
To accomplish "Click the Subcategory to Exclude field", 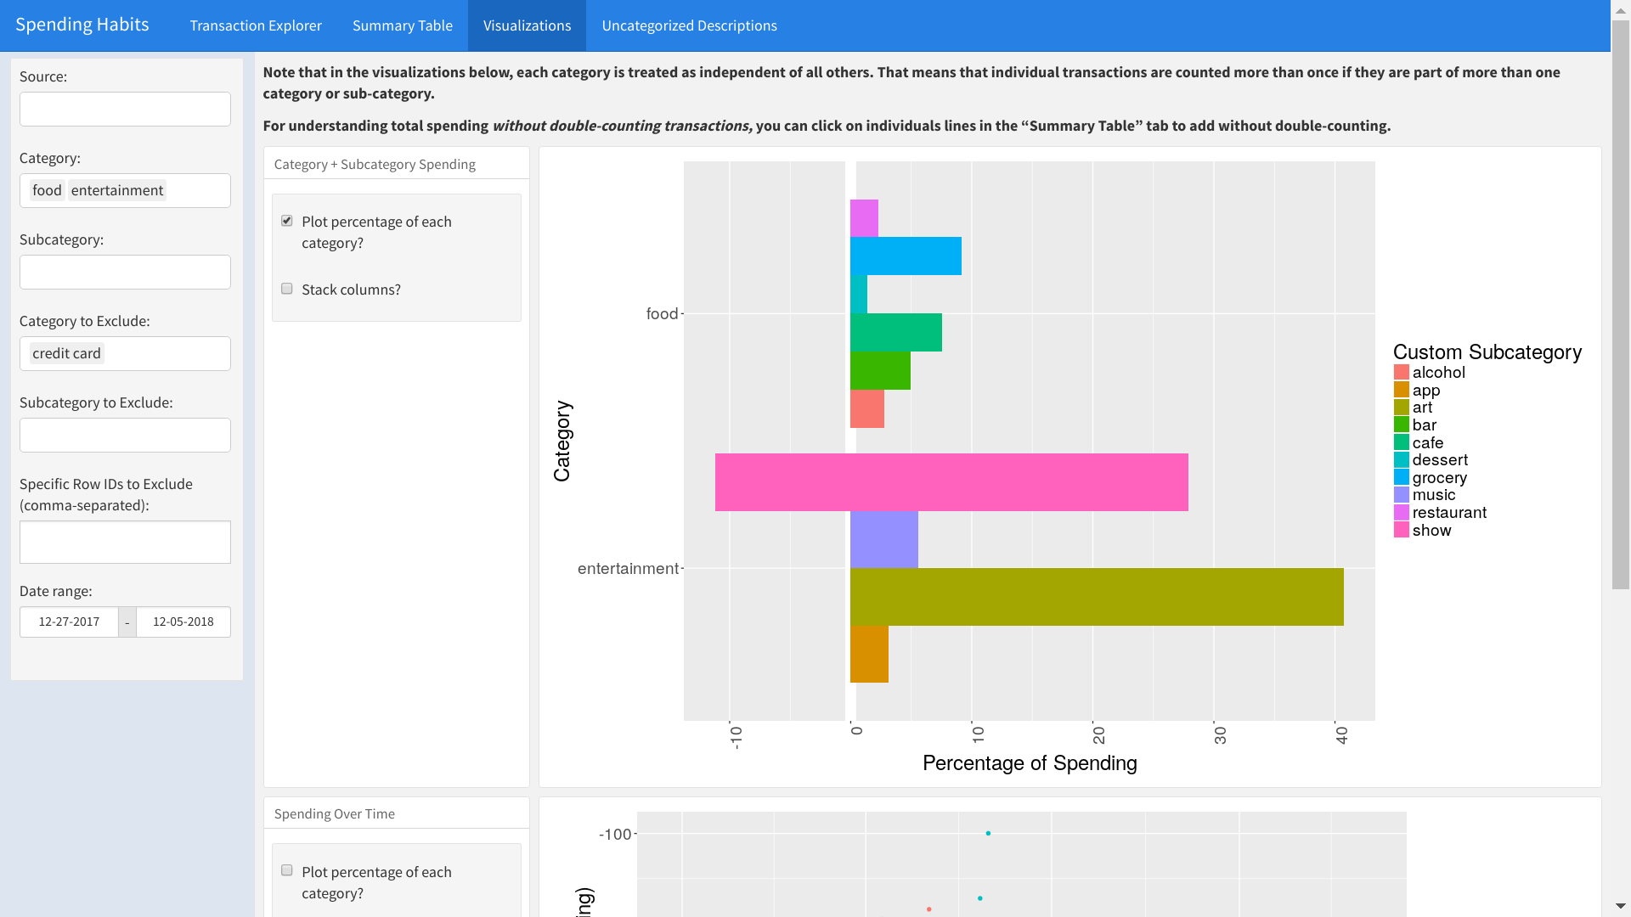I will point(125,435).
